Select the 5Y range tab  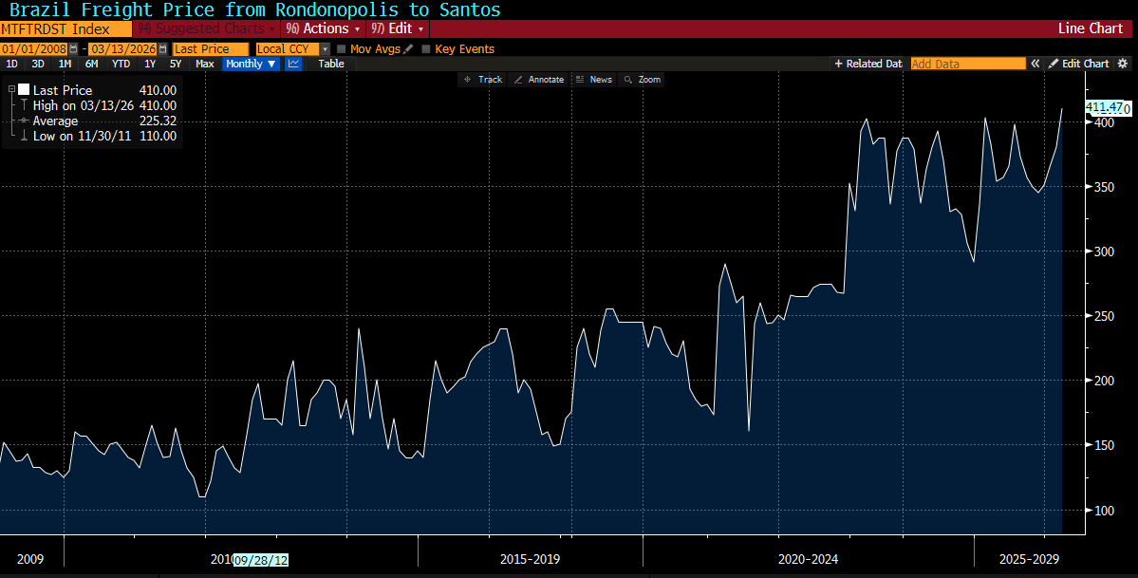(176, 64)
